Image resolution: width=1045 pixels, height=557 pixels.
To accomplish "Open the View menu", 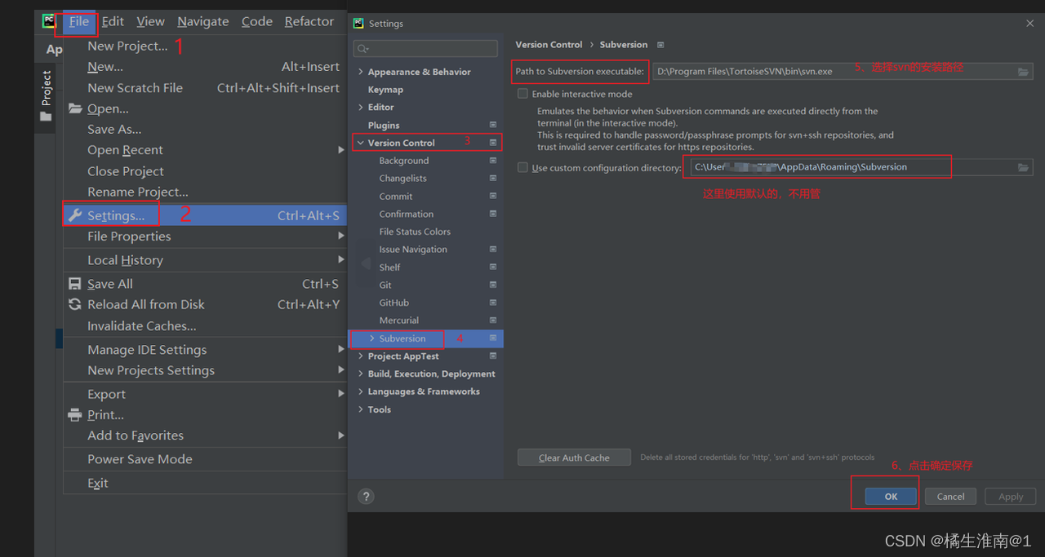I will [x=150, y=21].
